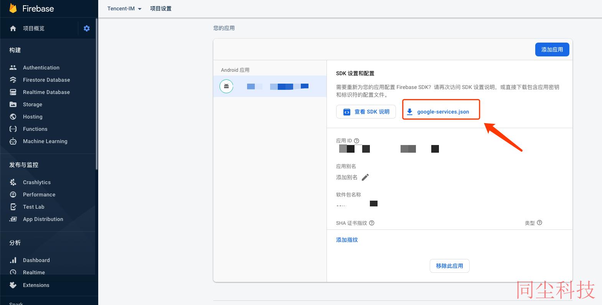The height and width of the screenshot is (305, 602).
Task: Click the Realtime Database icon
Action: [13, 92]
